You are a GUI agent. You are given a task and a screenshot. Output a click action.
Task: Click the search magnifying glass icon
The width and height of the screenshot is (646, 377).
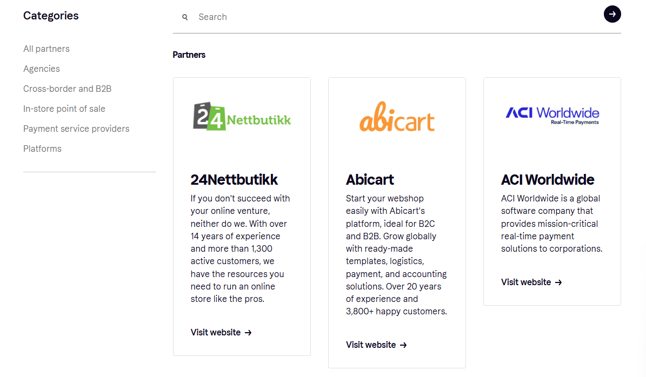pyautogui.click(x=185, y=17)
